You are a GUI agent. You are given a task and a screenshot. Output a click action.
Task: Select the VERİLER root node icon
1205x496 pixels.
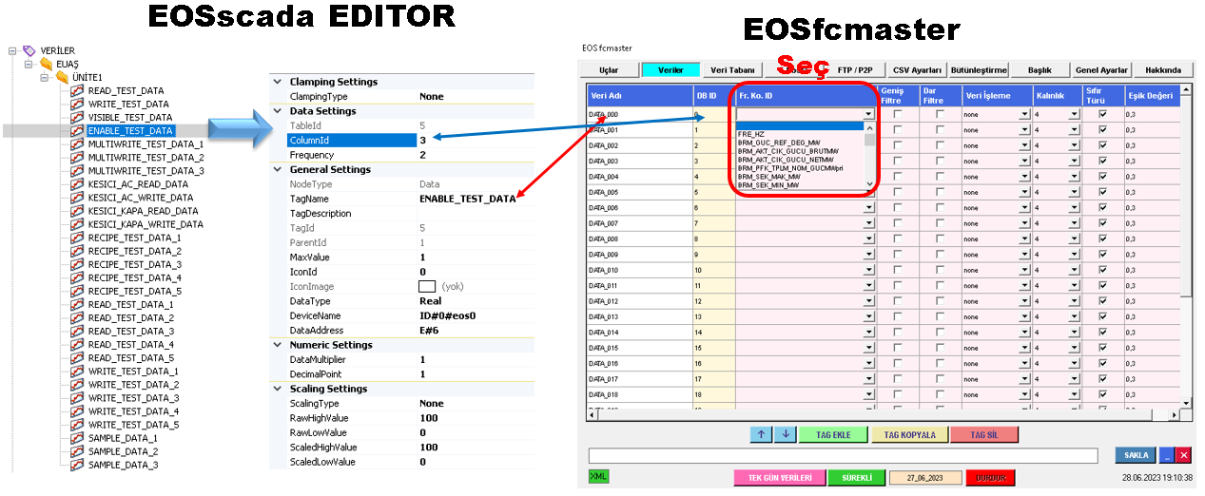coord(29,50)
